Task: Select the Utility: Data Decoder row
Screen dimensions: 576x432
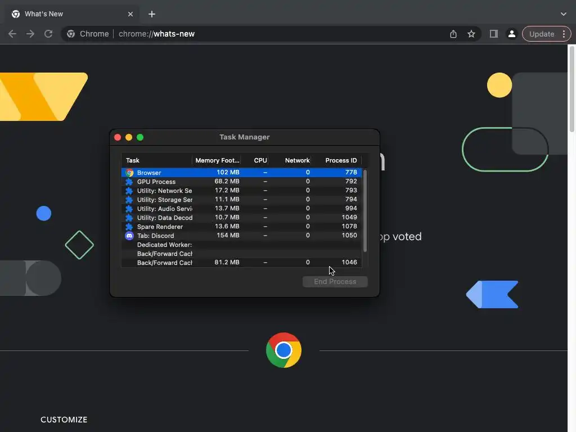Action: coord(241,218)
